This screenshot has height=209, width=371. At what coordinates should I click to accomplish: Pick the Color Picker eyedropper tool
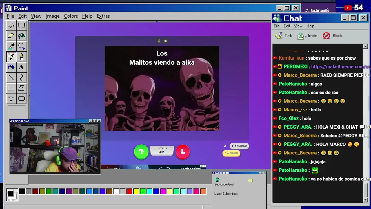(x=11, y=46)
